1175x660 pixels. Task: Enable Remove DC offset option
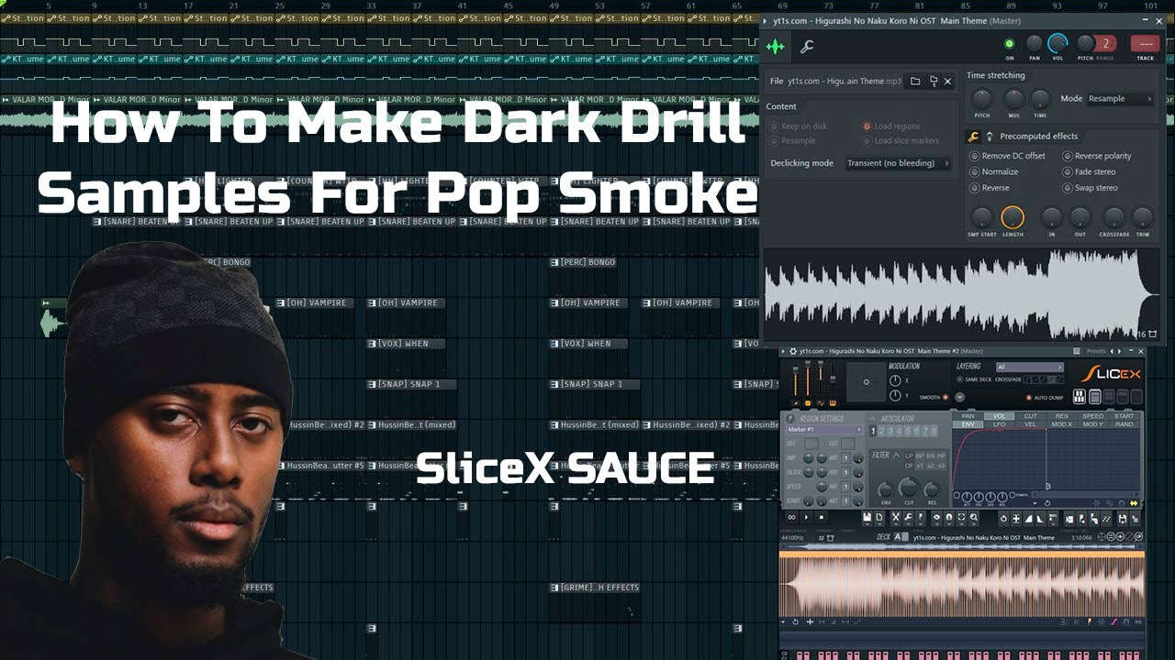tap(1008, 156)
